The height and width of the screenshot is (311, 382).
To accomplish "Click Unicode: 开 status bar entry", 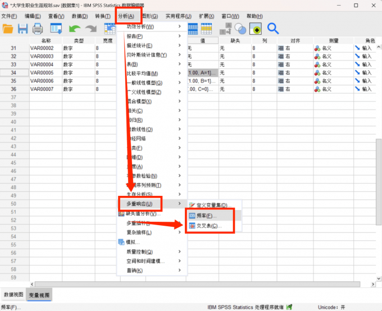I will 331,307.
